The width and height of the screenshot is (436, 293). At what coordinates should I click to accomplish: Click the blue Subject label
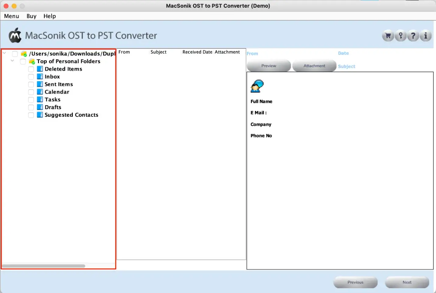(x=346, y=66)
